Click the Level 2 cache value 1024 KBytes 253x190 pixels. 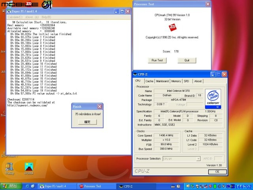210,144
